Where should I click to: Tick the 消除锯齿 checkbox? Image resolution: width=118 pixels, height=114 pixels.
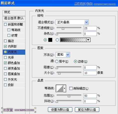71,88
